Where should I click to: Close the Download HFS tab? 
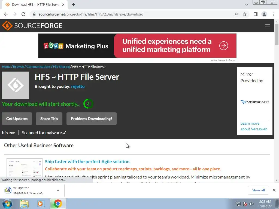[63, 5]
